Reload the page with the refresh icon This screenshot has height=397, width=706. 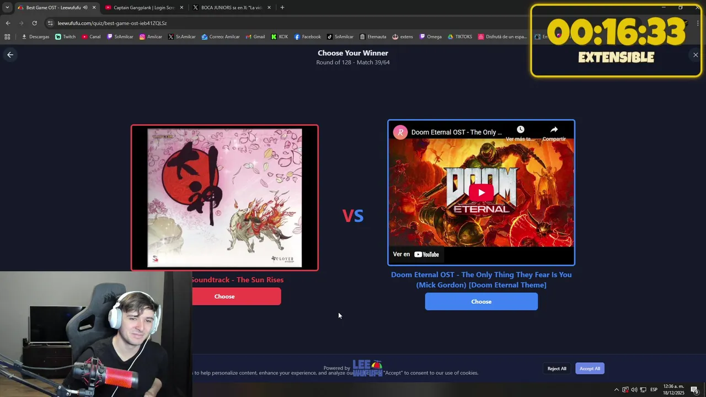point(34,23)
